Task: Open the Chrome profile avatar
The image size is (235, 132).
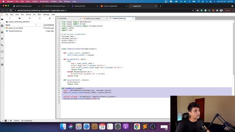Action: (x=221, y=11)
